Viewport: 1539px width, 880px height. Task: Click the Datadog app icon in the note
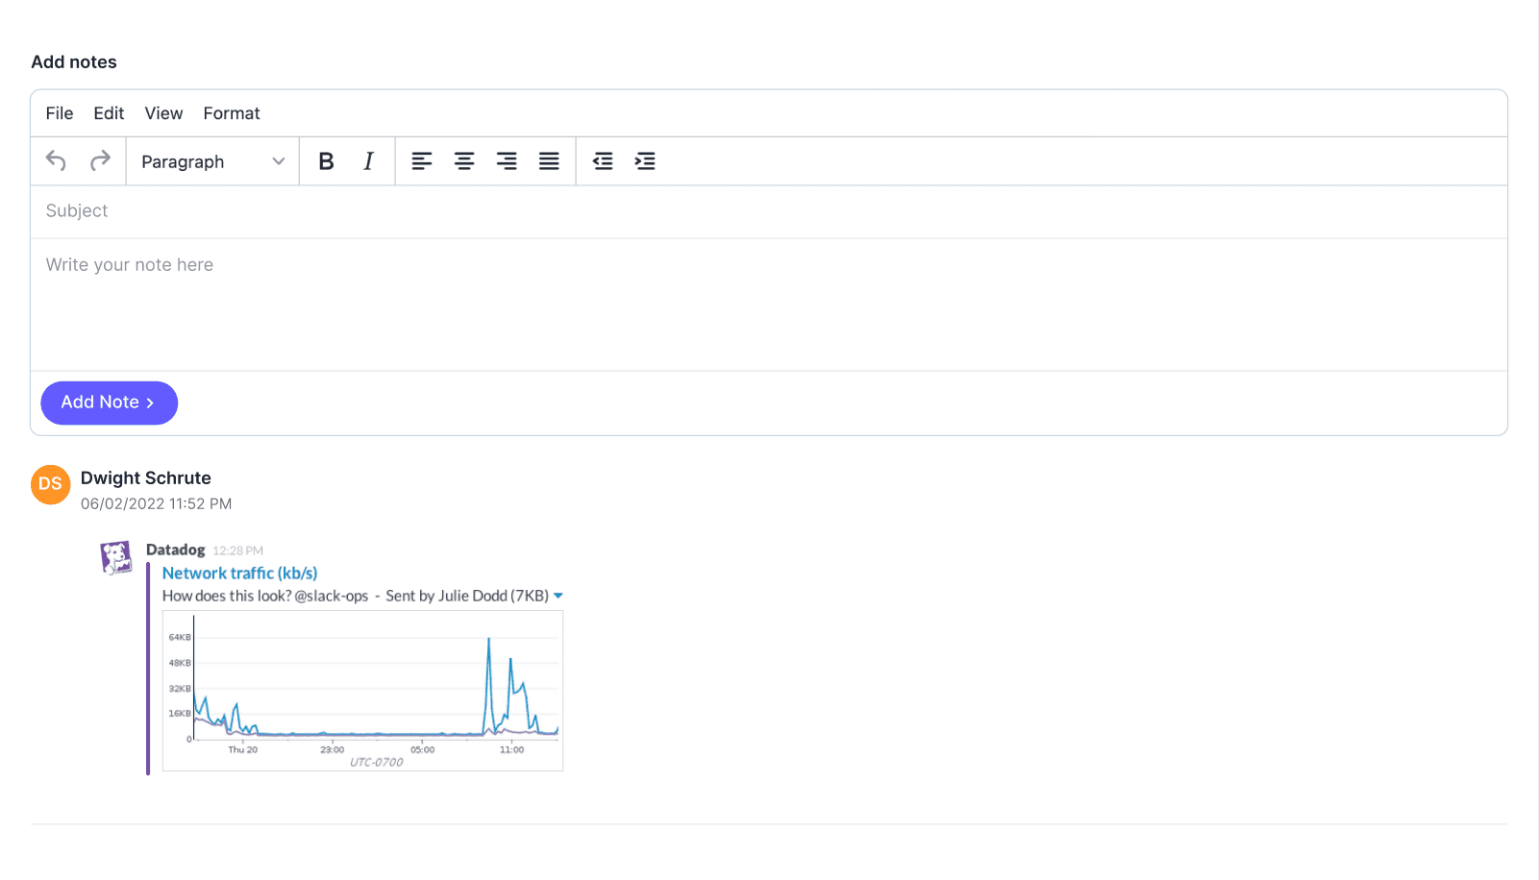coord(116,556)
